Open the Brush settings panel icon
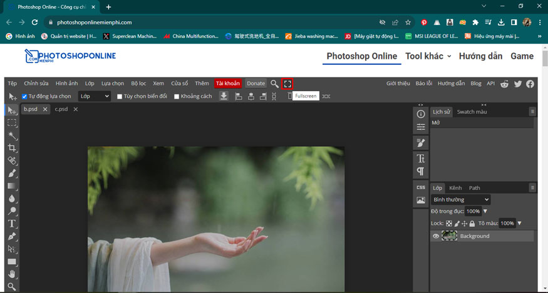Viewport: 548px width, 293px height. tap(421, 143)
